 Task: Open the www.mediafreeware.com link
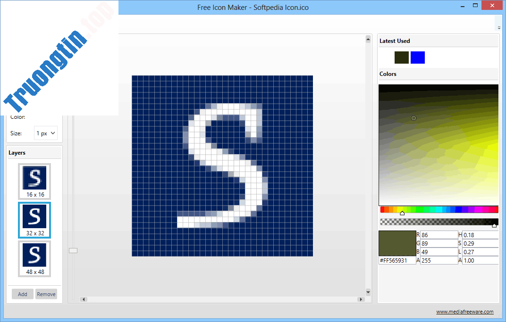click(x=464, y=312)
